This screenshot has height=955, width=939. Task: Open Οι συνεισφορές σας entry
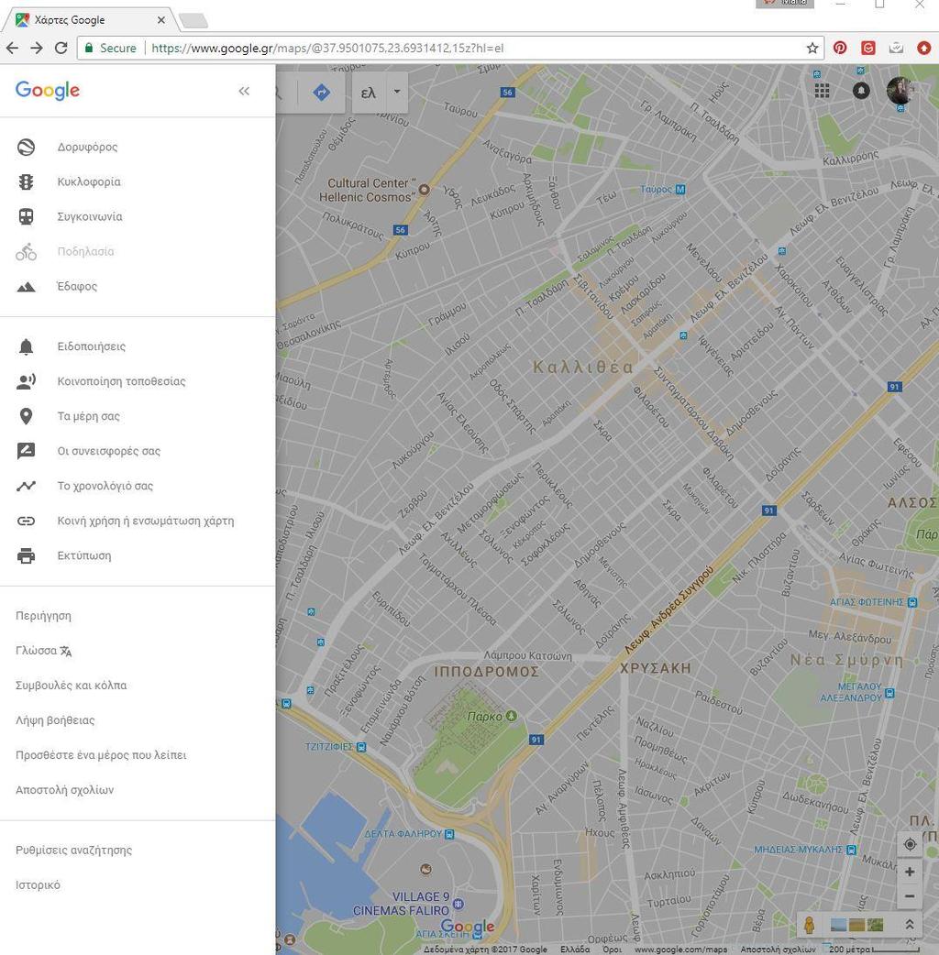(108, 451)
